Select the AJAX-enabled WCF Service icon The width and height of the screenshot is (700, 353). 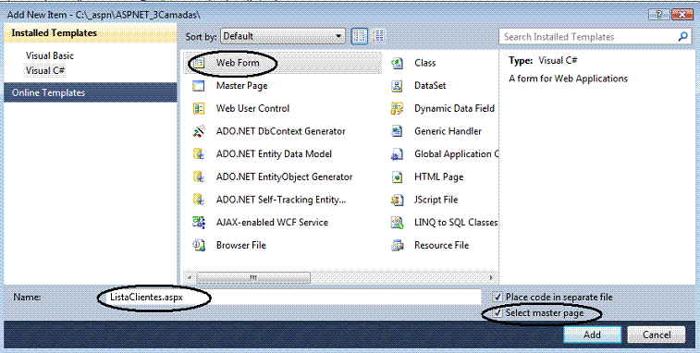point(199,223)
